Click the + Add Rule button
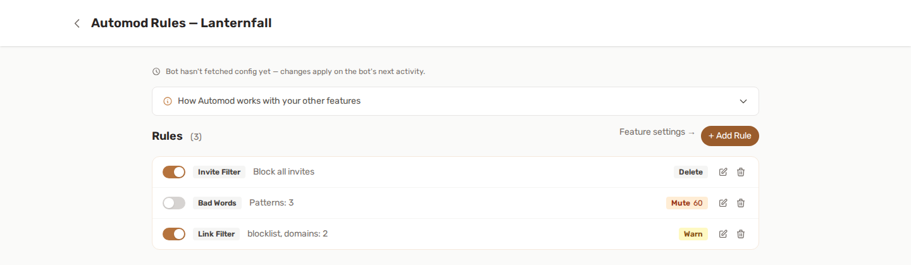Screen dimensions: 911x265 [730, 136]
